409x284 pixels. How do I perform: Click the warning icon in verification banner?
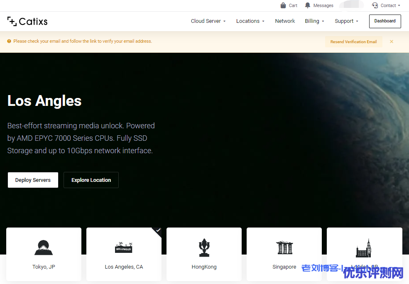tap(9, 41)
